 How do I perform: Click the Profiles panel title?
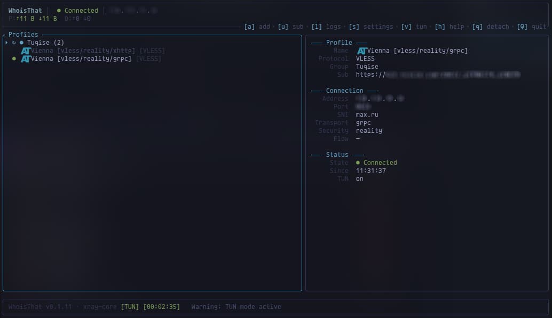tap(23, 35)
